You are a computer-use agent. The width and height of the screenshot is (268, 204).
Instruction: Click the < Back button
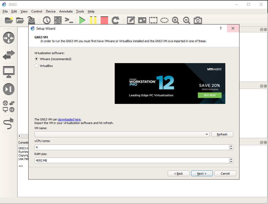click(x=178, y=174)
